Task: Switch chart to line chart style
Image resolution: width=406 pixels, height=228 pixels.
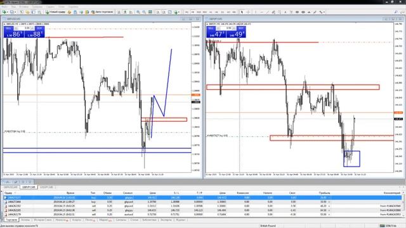Action: coord(131,12)
